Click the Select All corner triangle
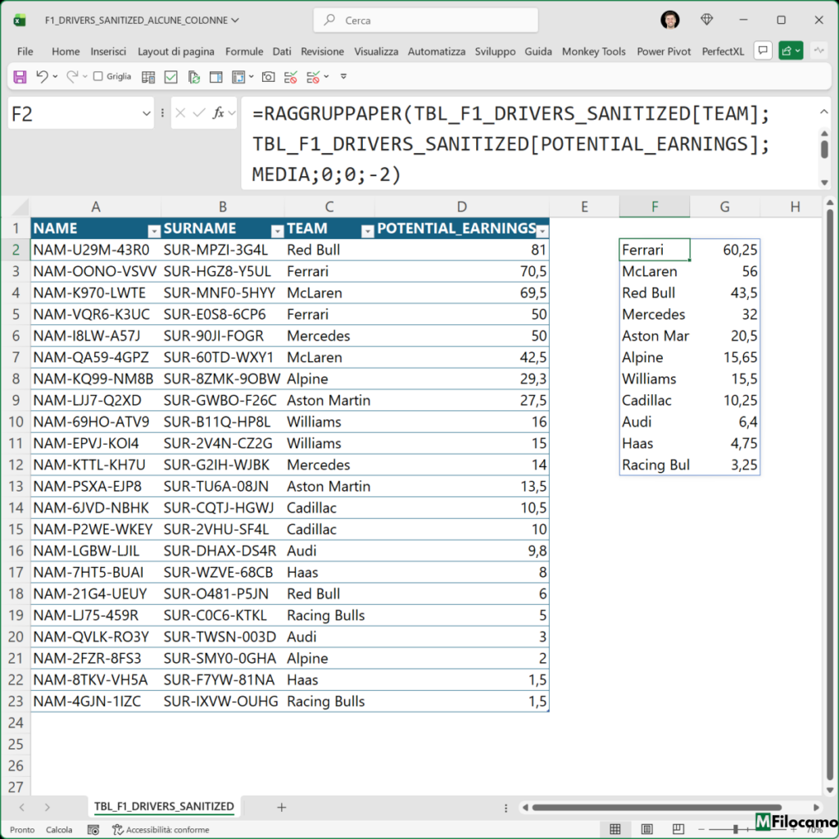 [x=20, y=206]
